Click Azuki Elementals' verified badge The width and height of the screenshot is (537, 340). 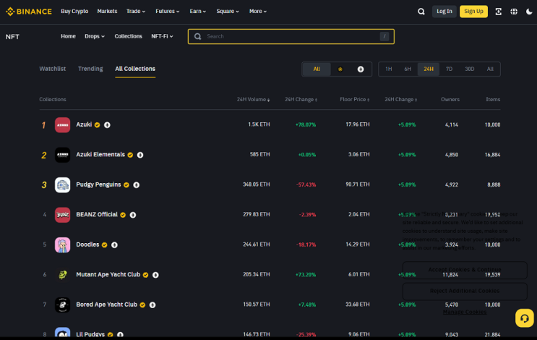(x=130, y=155)
